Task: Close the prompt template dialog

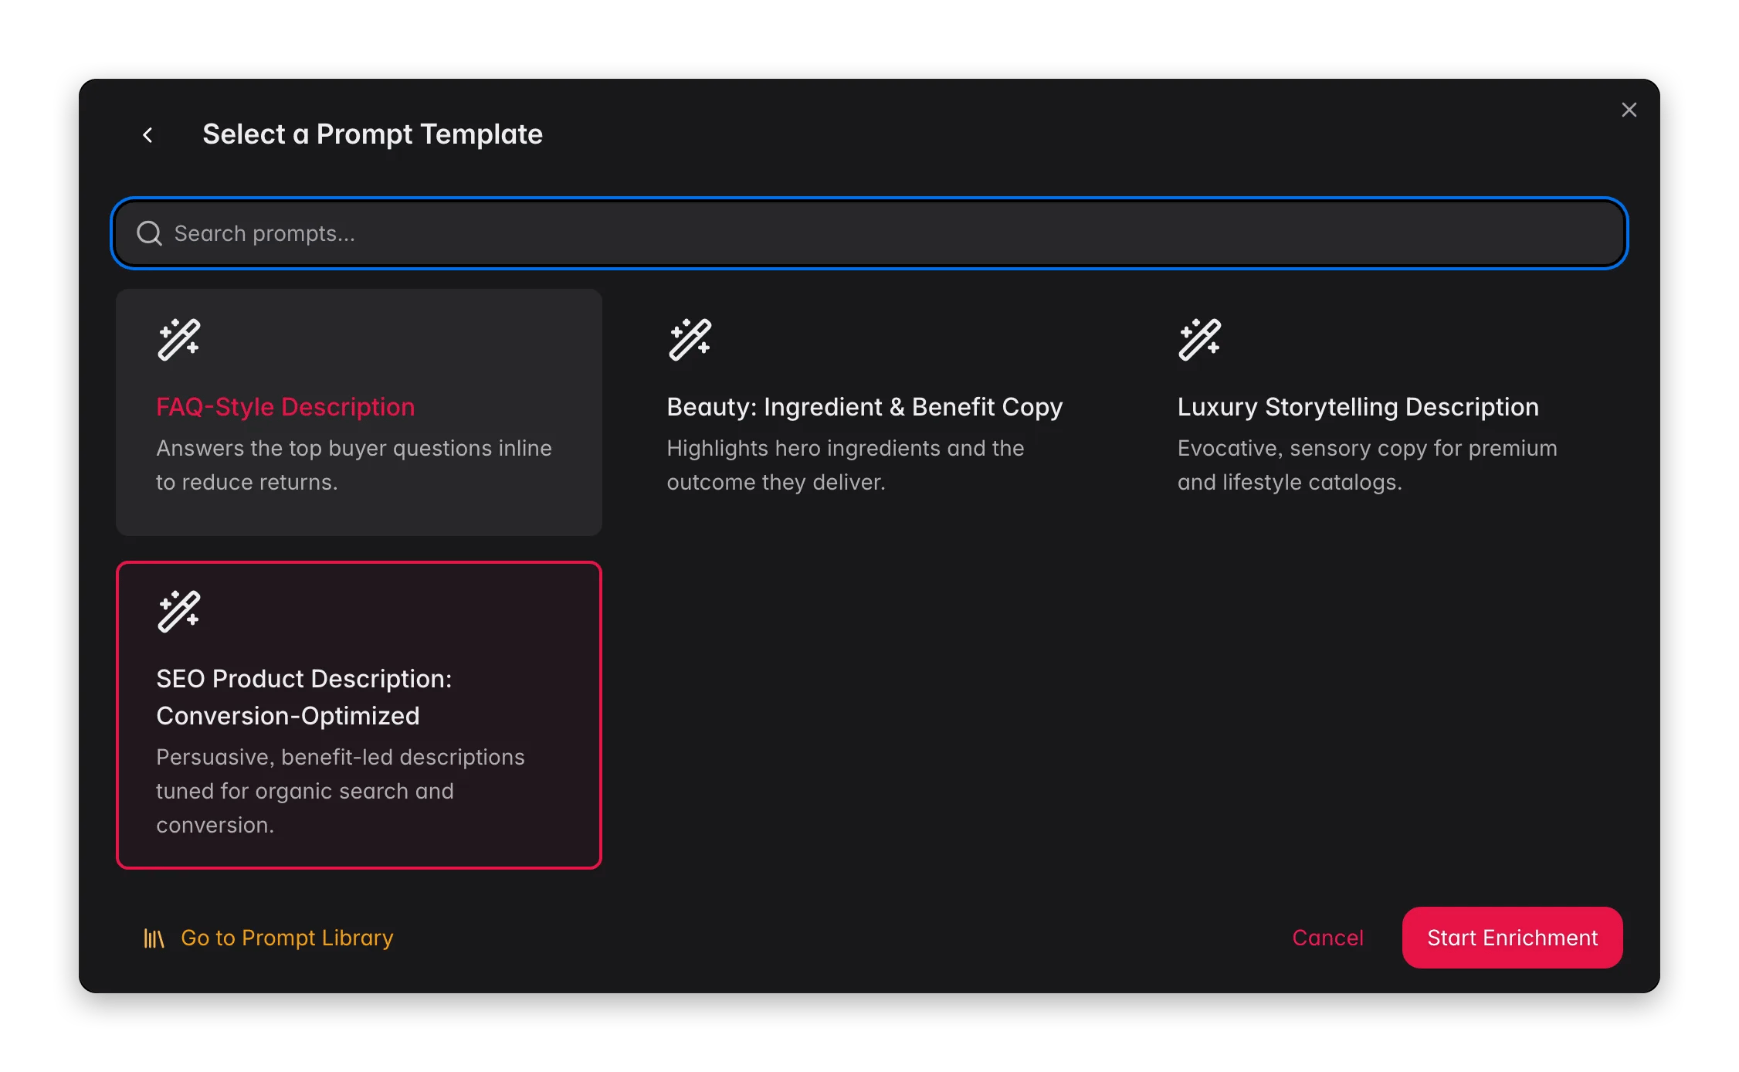Action: [1629, 110]
